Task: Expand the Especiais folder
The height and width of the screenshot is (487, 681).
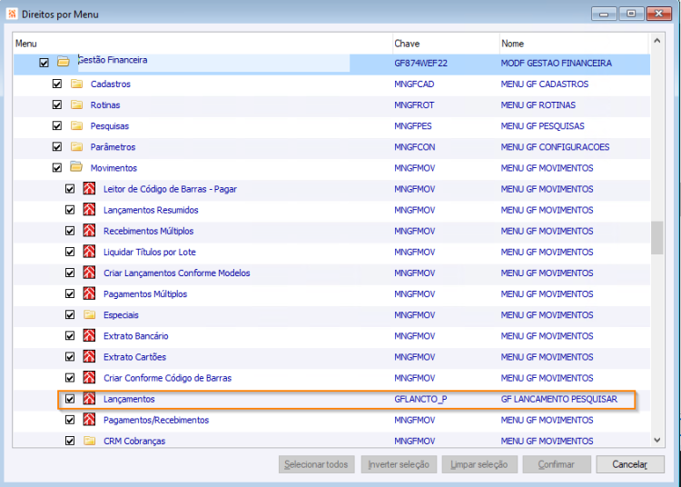Action: [90, 314]
